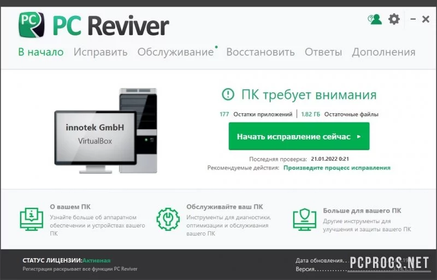The height and width of the screenshot is (280, 437).
Task: Click 'ПК требует внимания' status headline
Action: coord(309,95)
